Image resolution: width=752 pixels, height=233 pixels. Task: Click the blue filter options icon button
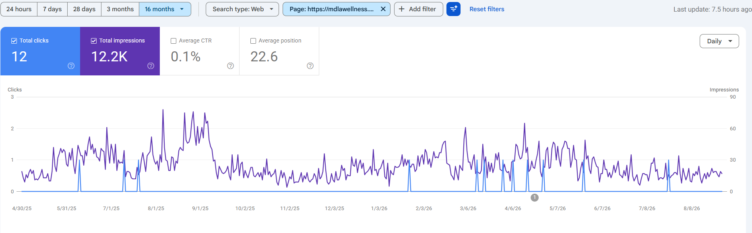click(453, 9)
